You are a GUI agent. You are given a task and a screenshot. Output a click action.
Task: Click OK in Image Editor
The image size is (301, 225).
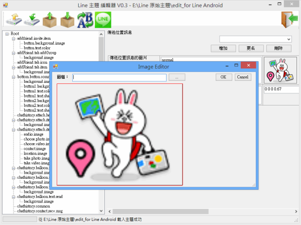[224, 77]
